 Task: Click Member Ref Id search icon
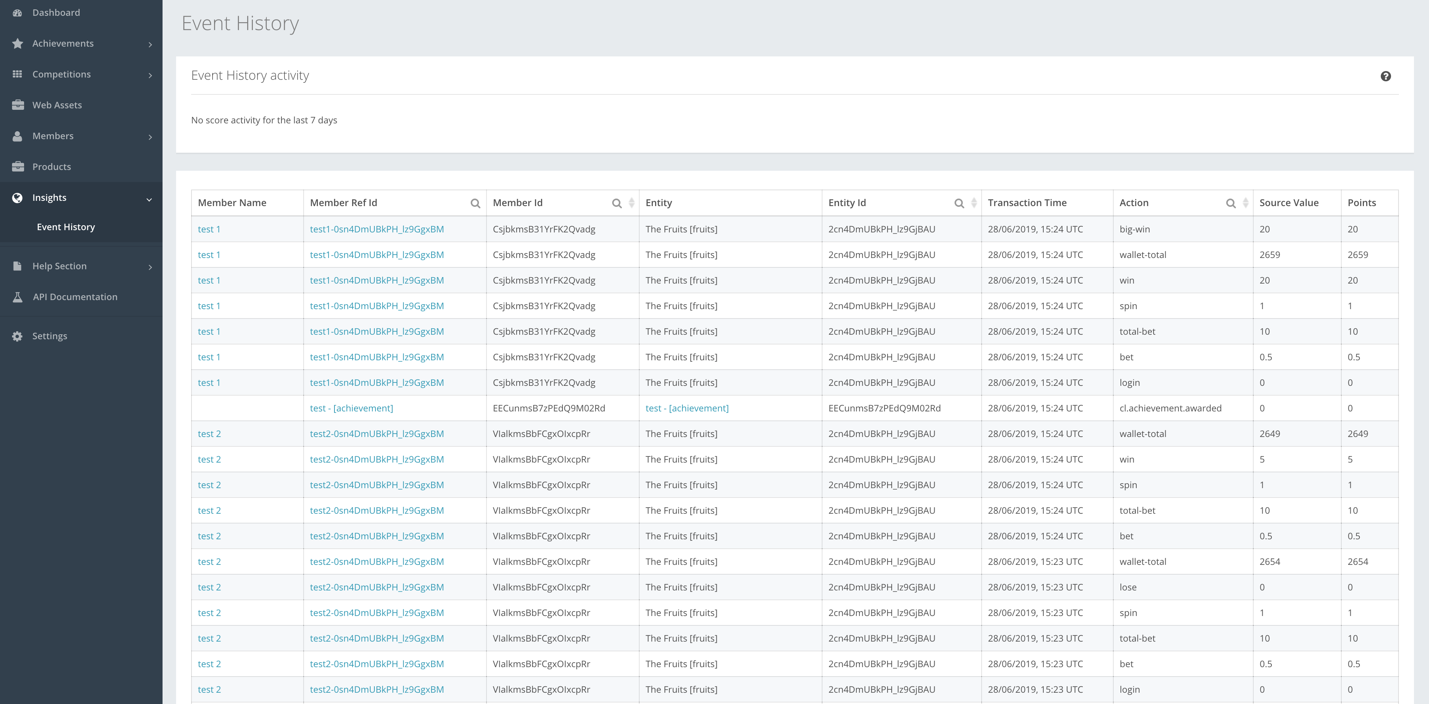coord(475,203)
